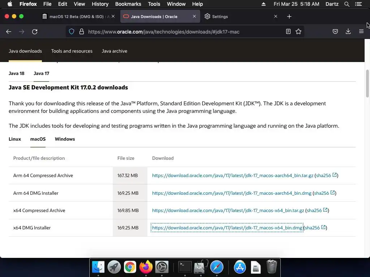Open Terminal from the Dock
This screenshot has width=370, height=277.
pyautogui.click(x=185, y=267)
